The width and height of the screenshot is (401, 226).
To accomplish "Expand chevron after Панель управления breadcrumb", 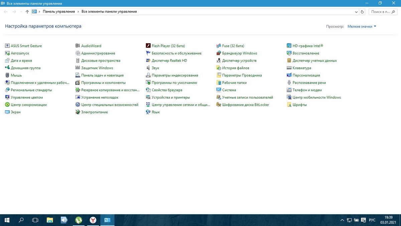I will coord(78,12).
